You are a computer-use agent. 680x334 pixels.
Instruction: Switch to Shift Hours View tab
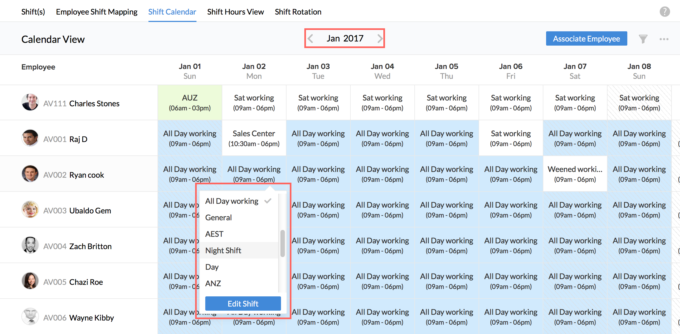point(235,12)
